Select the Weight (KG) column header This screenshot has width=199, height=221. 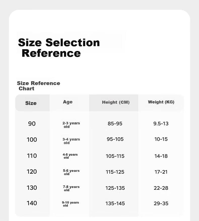161,102
